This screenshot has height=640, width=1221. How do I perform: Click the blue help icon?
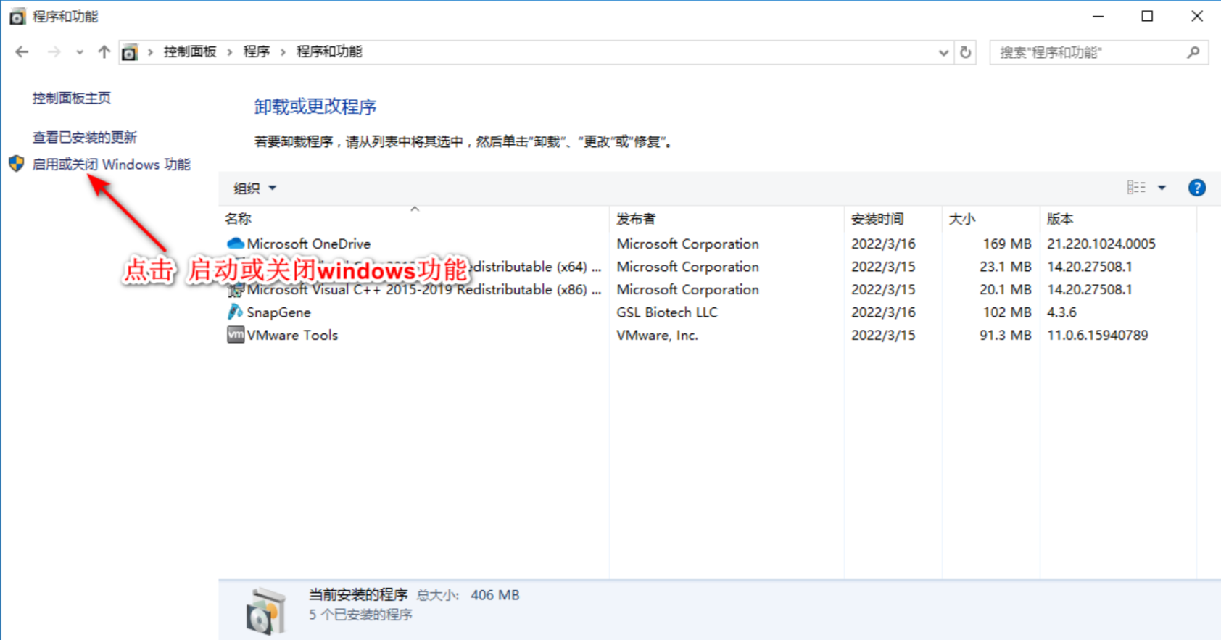coord(1197,188)
